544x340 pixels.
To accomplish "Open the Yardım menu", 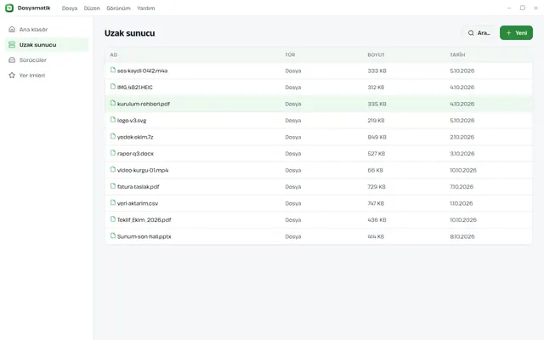I will tap(145, 8).
